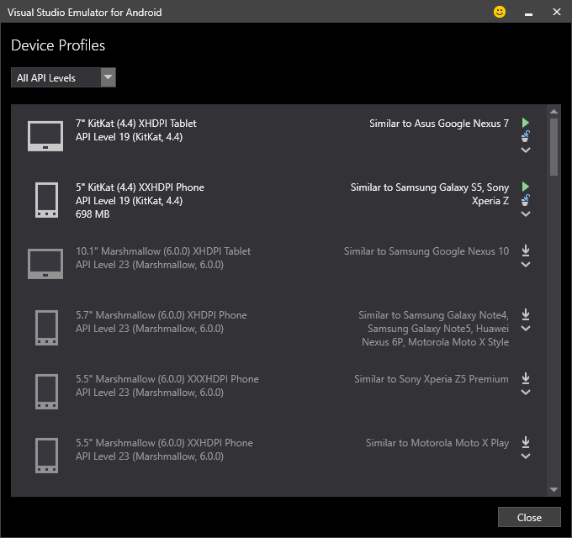Expand details for 5.7" Marshmallow Phone

tap(526, 329)
